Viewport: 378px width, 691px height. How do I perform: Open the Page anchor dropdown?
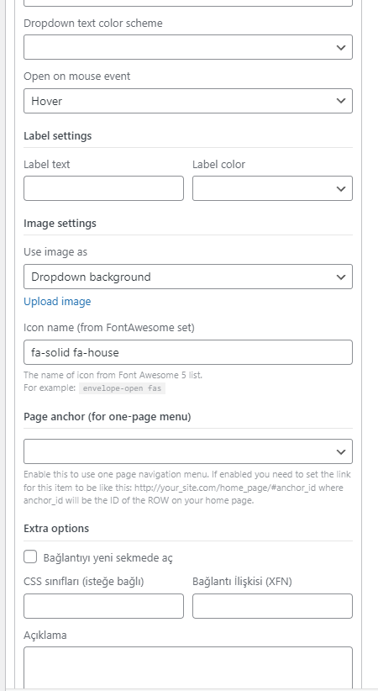tap(187, 451)
